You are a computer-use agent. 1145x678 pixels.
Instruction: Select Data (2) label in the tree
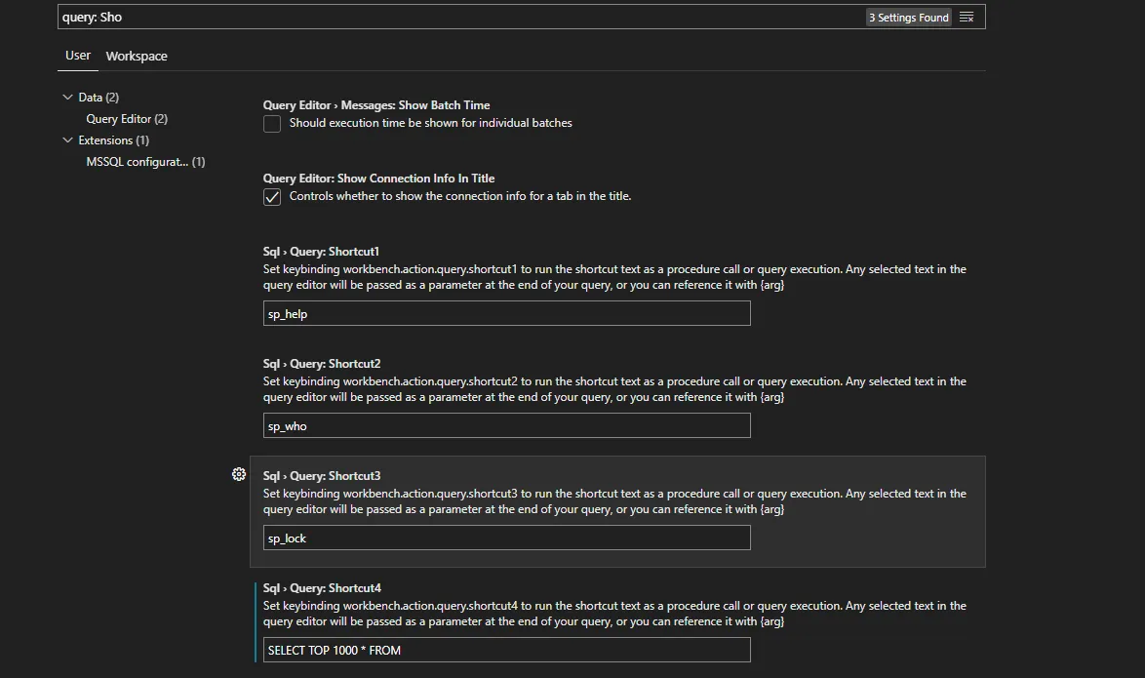coord(99,98)
